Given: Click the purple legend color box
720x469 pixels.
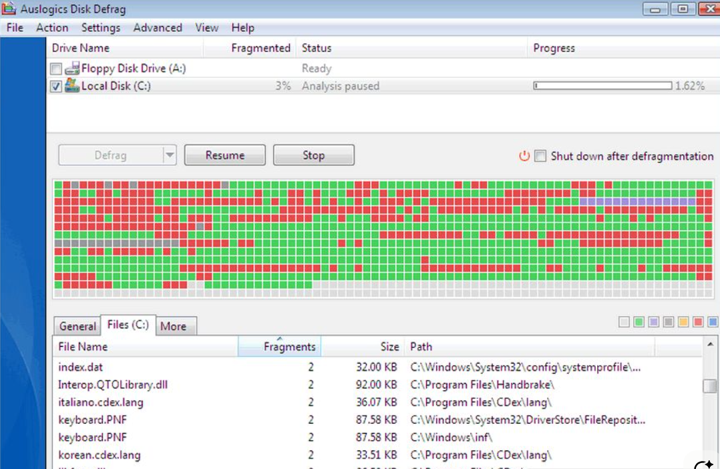Looking at the screenshot, I should (x=653, y=322).
